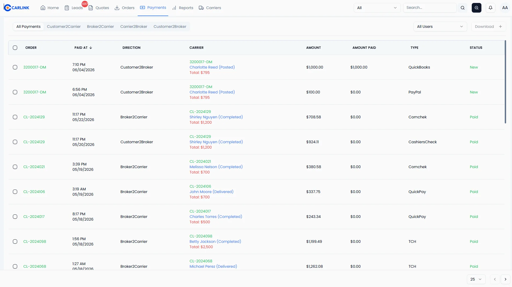
Task: Check the CL-2024021 row checkbox
Action: tap(15, 167)
